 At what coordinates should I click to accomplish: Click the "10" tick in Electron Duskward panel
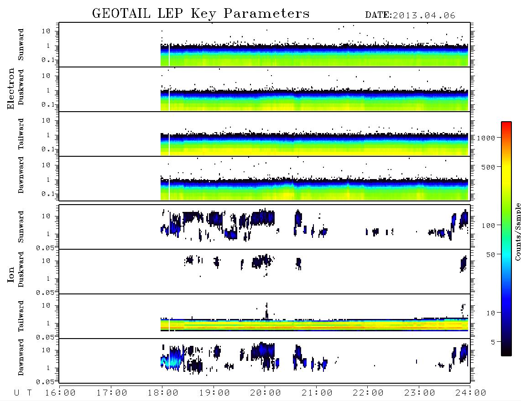pyautogui.click(x=46, y=76)
